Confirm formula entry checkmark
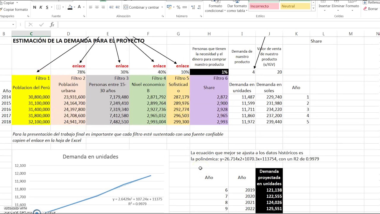This screenshot has width=380, height=214. coord(41,25)
